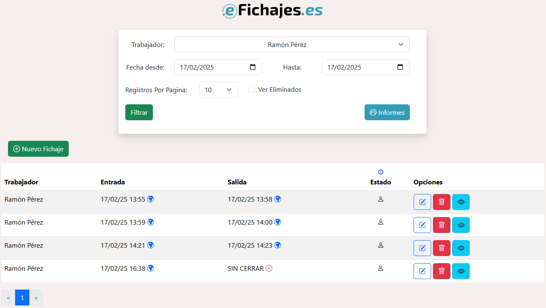
Task: Edit the 13:55 entry record
Action: 422,202
